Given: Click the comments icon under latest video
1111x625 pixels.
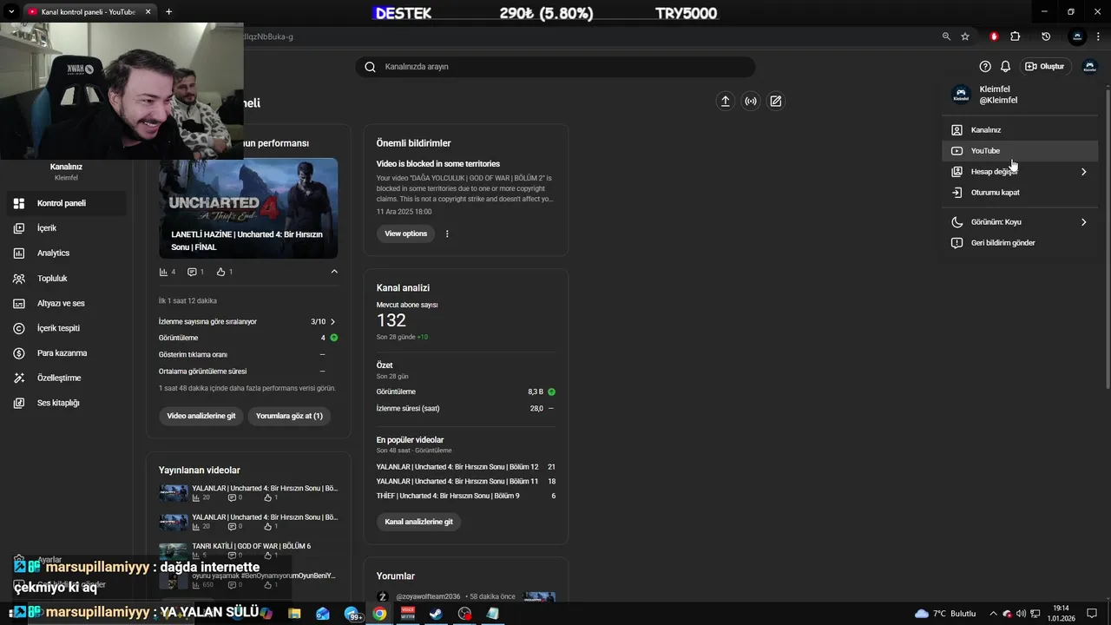Looking at the screenshot, I should coord(192,272).
